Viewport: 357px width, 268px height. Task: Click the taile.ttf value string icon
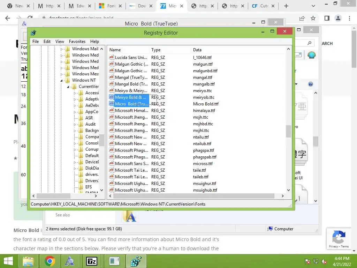coord(111,170)
